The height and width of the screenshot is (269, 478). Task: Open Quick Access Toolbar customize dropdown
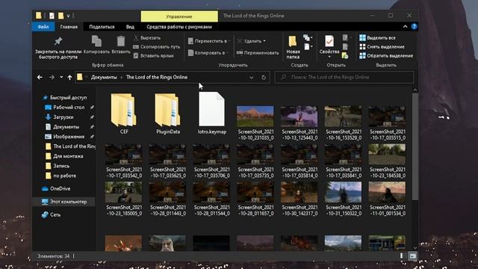[68, 16]
